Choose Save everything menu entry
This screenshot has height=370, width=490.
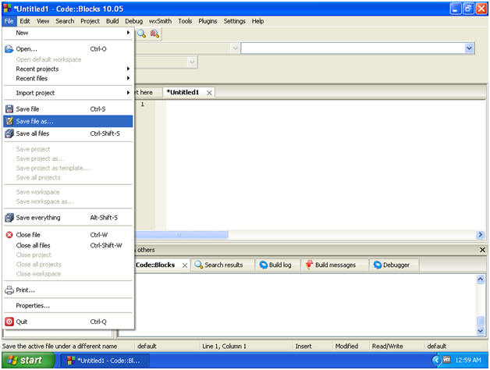pyautogui.click(x=69, y=217)
